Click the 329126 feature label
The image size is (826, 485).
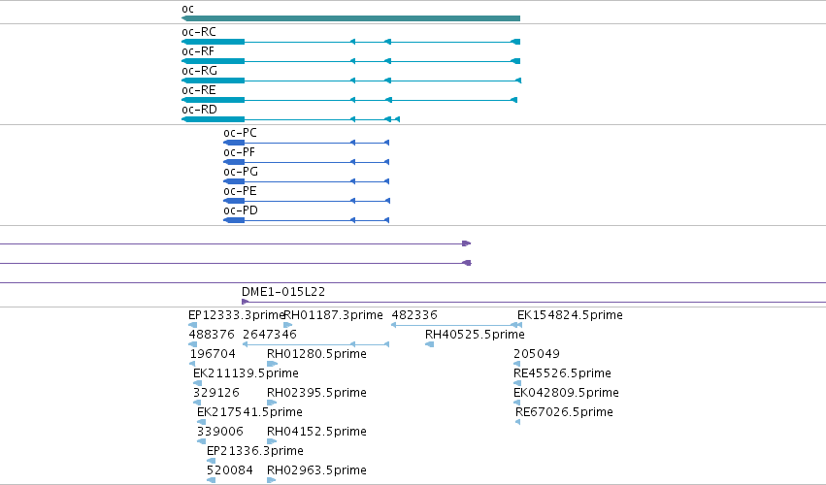216,393
